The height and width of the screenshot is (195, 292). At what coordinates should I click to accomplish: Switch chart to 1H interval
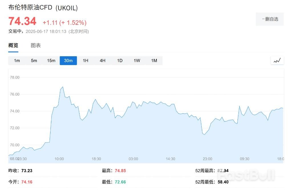pos(85,61)
